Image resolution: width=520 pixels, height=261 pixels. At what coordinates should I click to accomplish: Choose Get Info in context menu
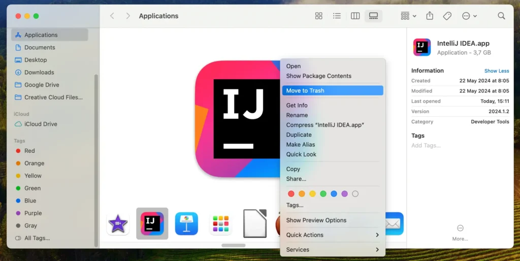(x=333, y=106)
